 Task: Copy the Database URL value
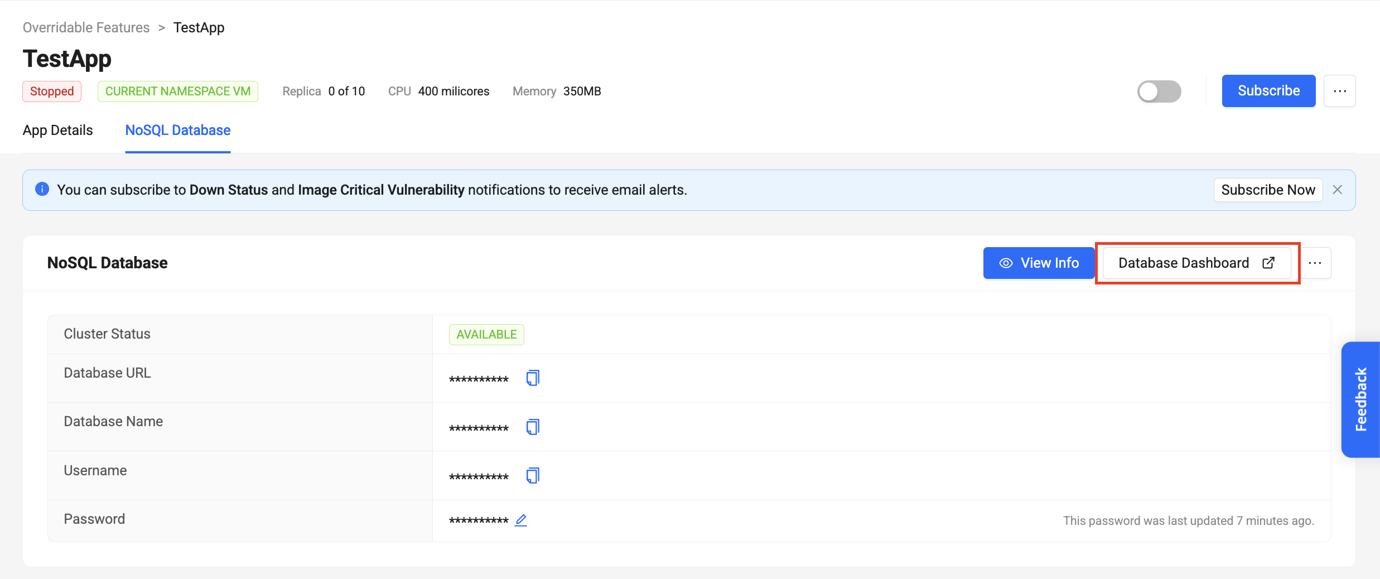point(532,378)
